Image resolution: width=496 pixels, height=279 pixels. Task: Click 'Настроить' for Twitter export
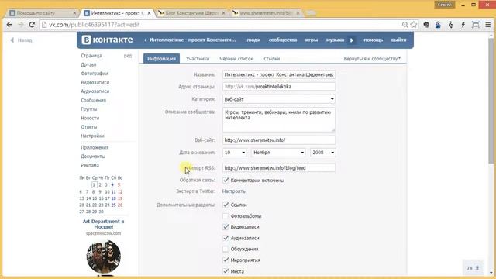click(x=233, y=191)
